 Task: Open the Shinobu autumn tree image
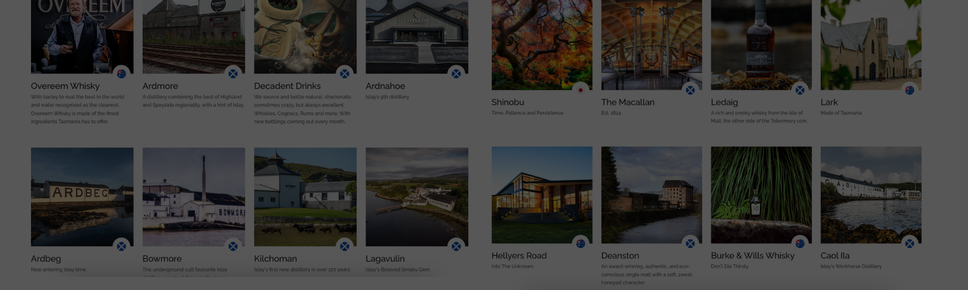[x=542, y=45]
